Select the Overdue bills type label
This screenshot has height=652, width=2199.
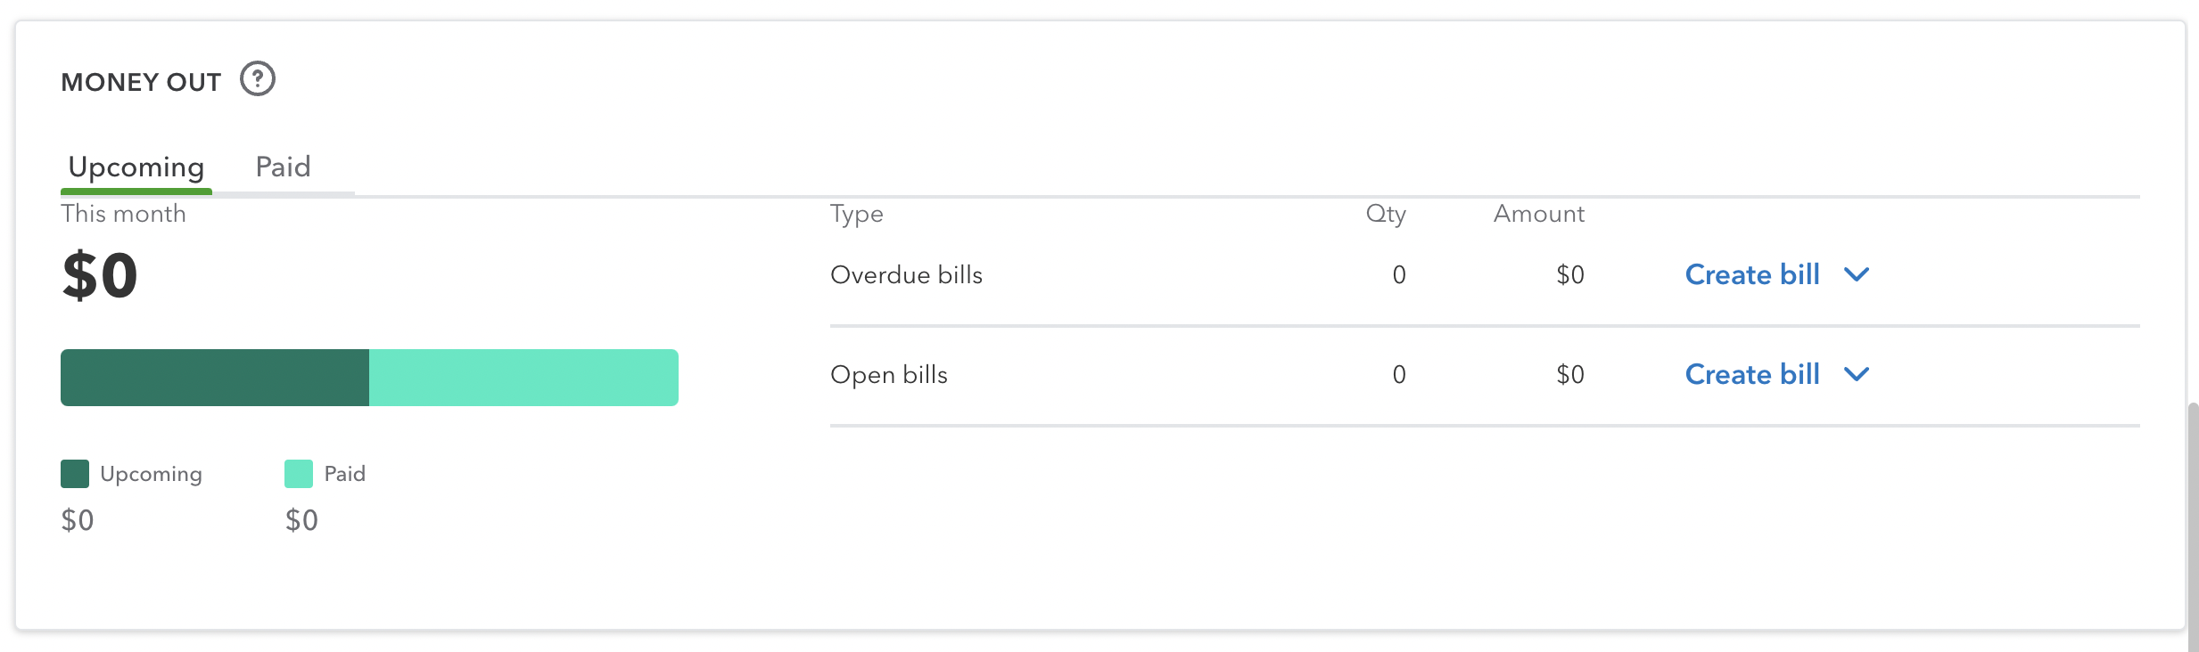(906, 275)
